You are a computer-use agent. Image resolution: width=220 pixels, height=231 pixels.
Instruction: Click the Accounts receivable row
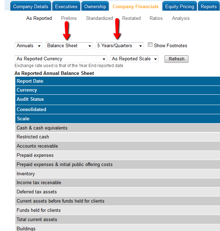tap(118, 146)
